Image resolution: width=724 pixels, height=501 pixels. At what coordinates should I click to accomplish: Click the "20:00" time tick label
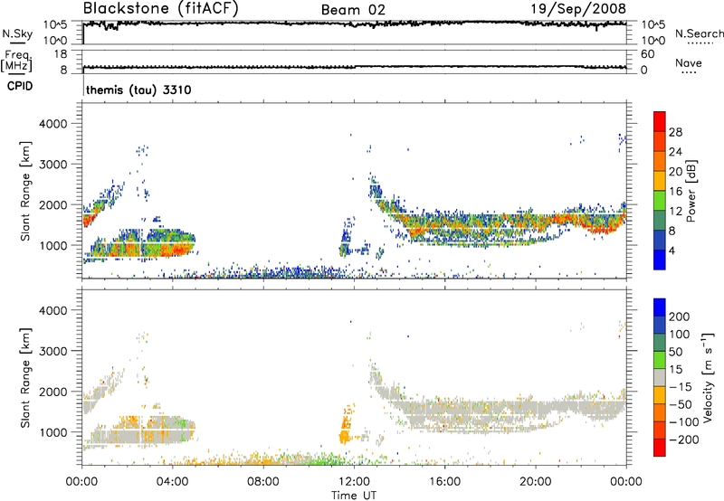click(535, 482)
